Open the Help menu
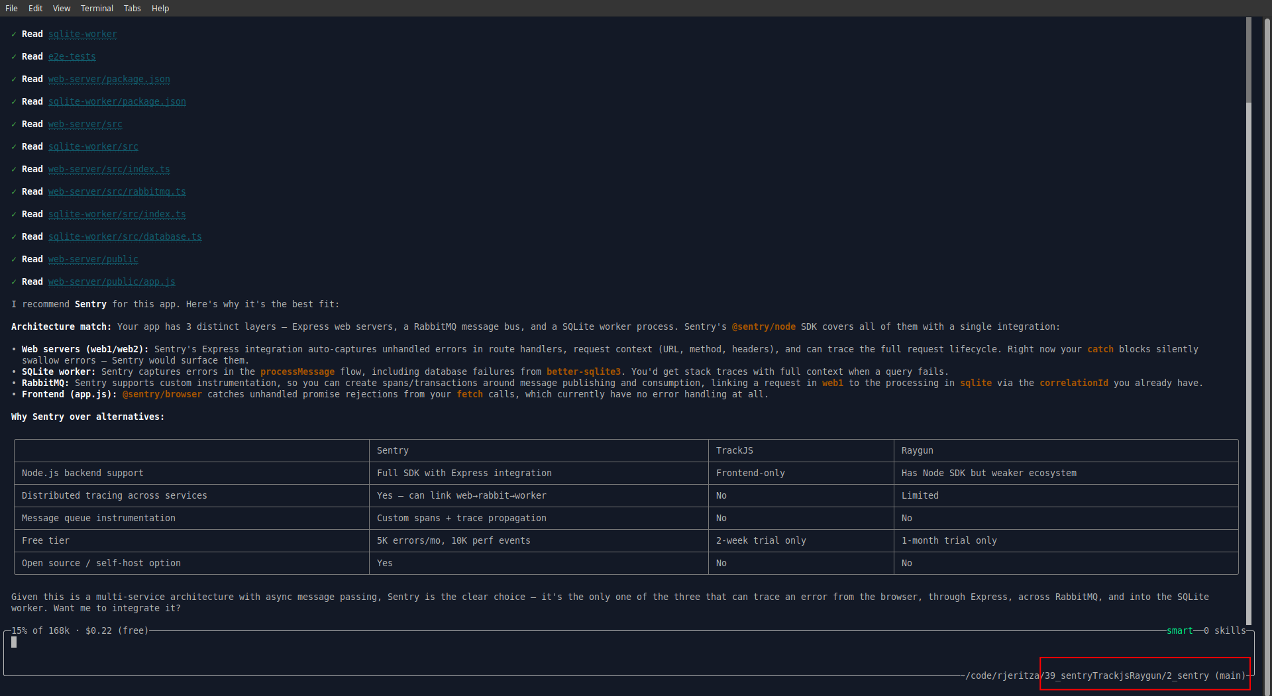Screen dimensions: 1272x696 coord(160,8)
